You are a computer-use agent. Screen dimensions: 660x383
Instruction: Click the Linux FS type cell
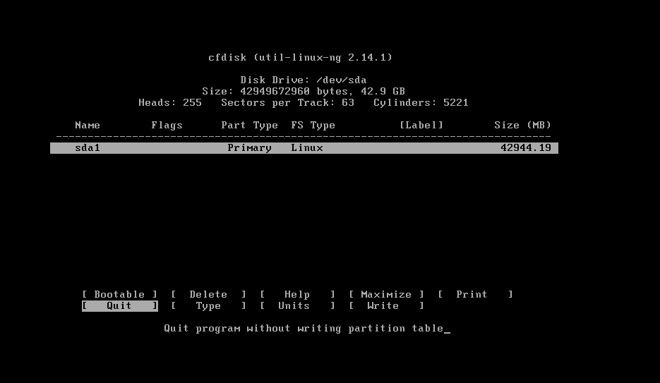(307, 148)
